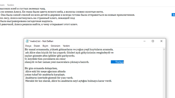
Task: Click the line 'yatan tuhaf bir anahtarla karşılaştı.'
Action: click(x=45, y=75)
